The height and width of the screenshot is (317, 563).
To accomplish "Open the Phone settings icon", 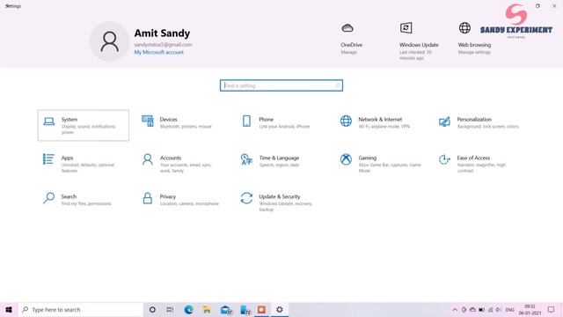I will tap(246, 122).
